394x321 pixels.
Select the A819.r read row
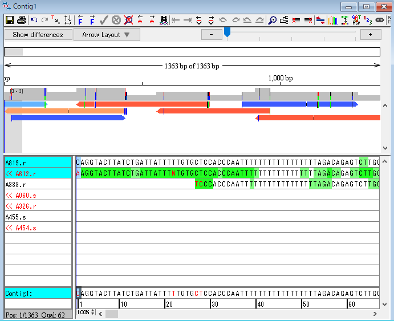38,162
